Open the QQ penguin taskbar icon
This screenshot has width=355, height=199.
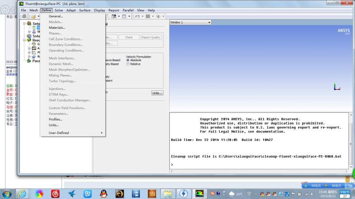(104, 194)
